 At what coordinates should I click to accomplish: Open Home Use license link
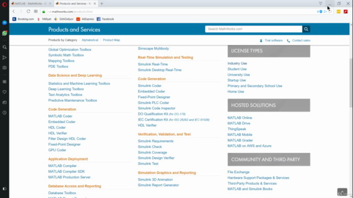tap(236, 92)
